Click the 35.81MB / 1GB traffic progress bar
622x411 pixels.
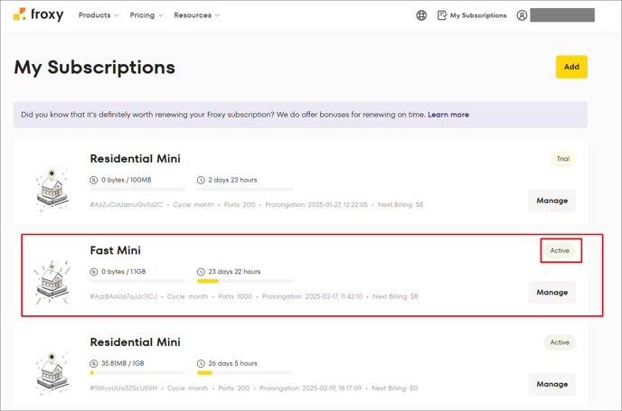click(x=137, y=372)
